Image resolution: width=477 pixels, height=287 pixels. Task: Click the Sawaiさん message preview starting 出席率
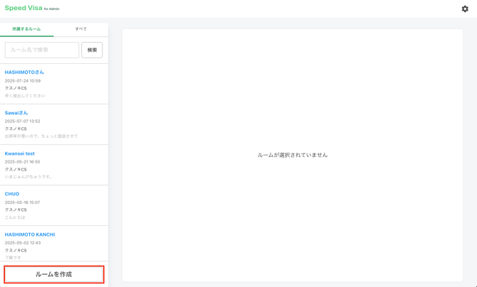coord(41,136)
